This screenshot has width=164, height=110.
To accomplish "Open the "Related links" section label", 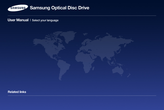I will (17, 92).
